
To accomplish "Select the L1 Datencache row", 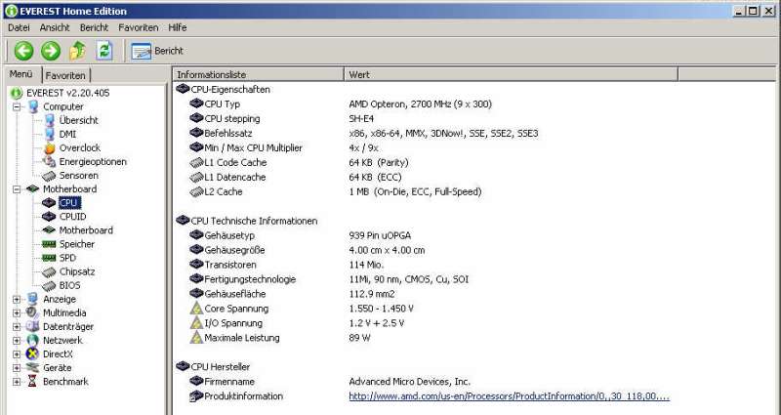I will pos(296,178).
